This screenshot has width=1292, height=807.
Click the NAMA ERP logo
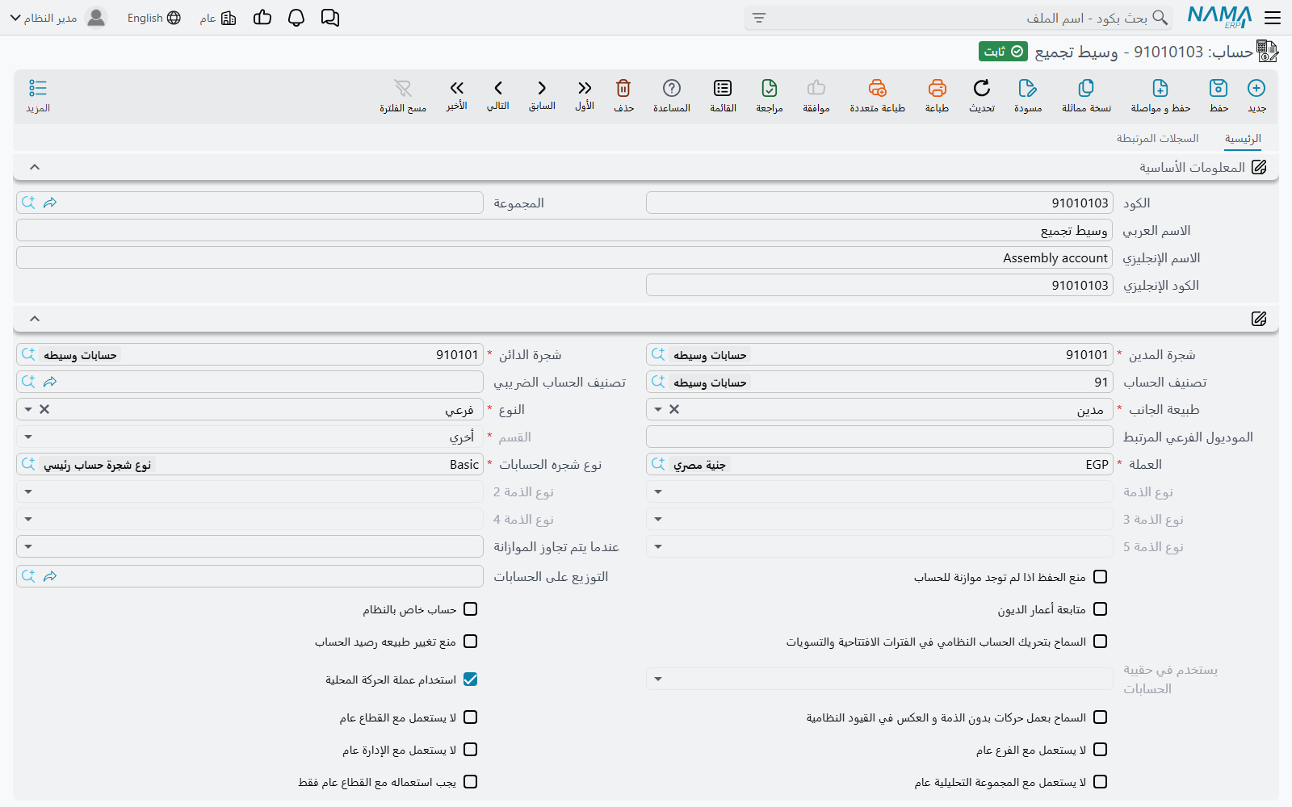tap(1219, 17)
